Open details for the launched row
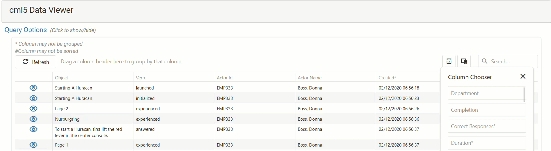The width and height of the screenshot is (551, 151). [33, 88]
